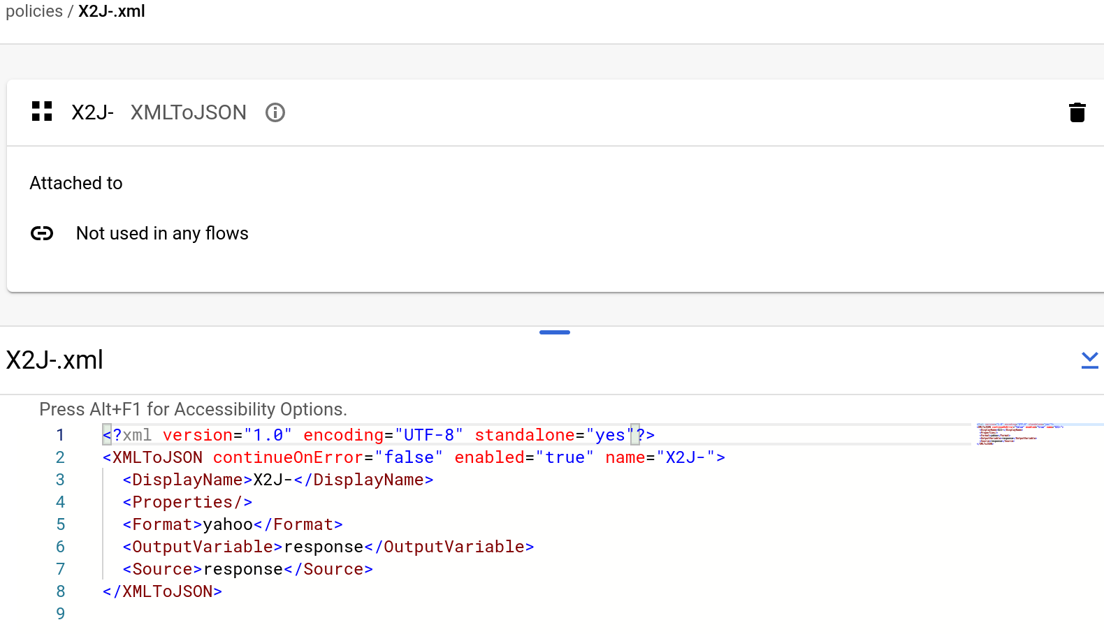Image resolution: width=1104 pixels, height=634 pixels.
Task: Click the policies breadcrumb link
Action: (x=34, y=11)
